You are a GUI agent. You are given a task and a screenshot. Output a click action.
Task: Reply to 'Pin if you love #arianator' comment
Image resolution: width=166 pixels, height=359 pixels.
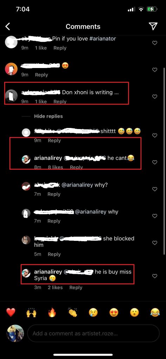(x=60, y=48)
